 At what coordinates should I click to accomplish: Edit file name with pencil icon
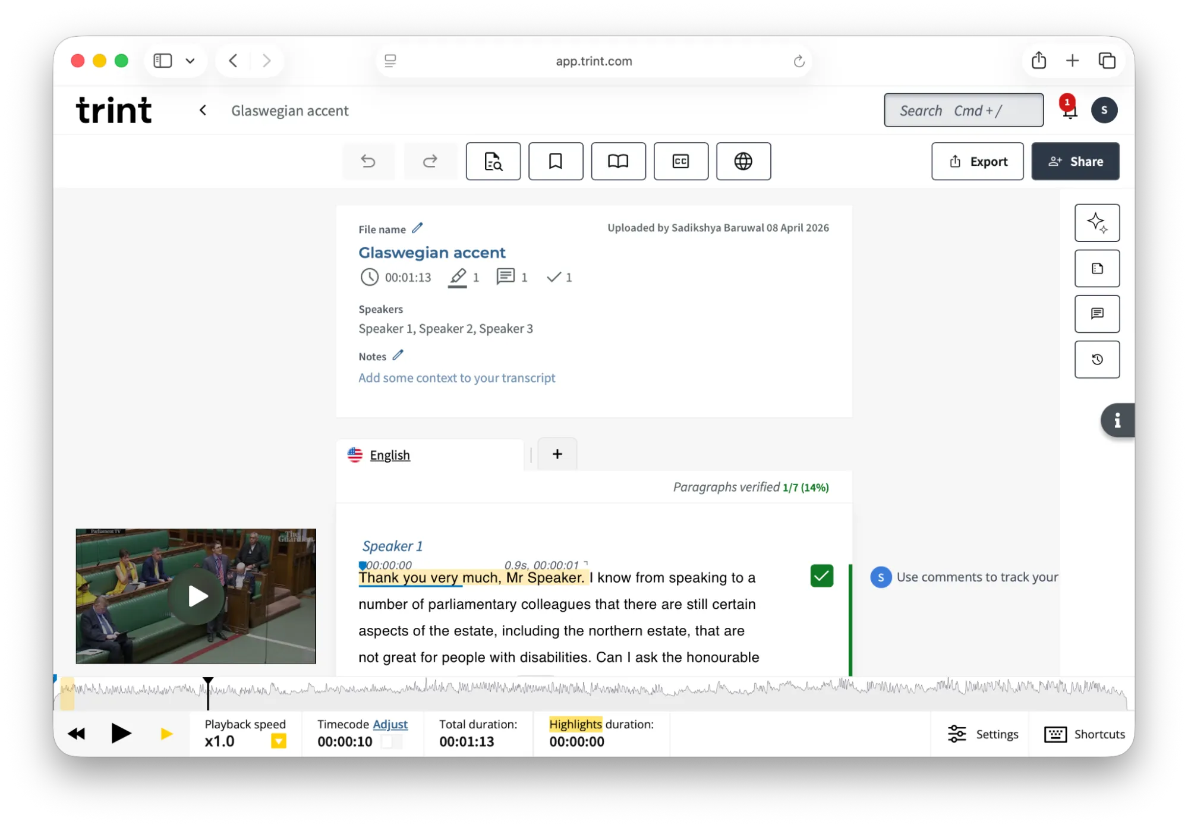click(x=417, y=228)
